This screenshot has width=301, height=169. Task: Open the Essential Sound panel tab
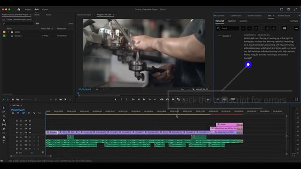pos(284,15)
